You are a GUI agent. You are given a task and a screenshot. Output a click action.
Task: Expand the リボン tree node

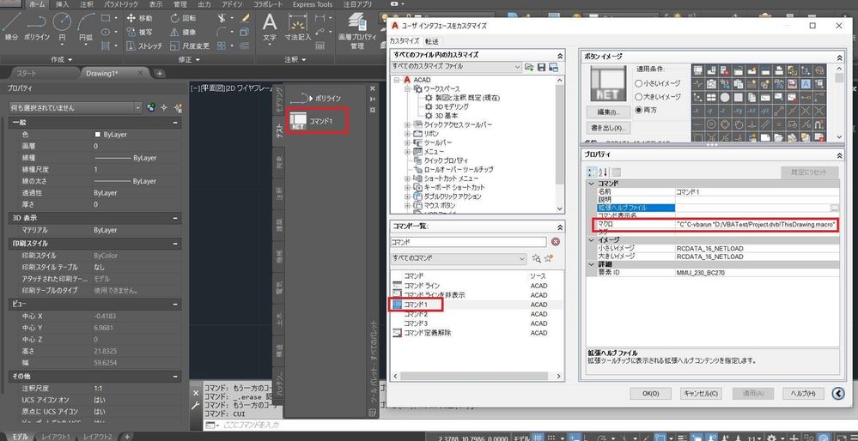[407, 133]
